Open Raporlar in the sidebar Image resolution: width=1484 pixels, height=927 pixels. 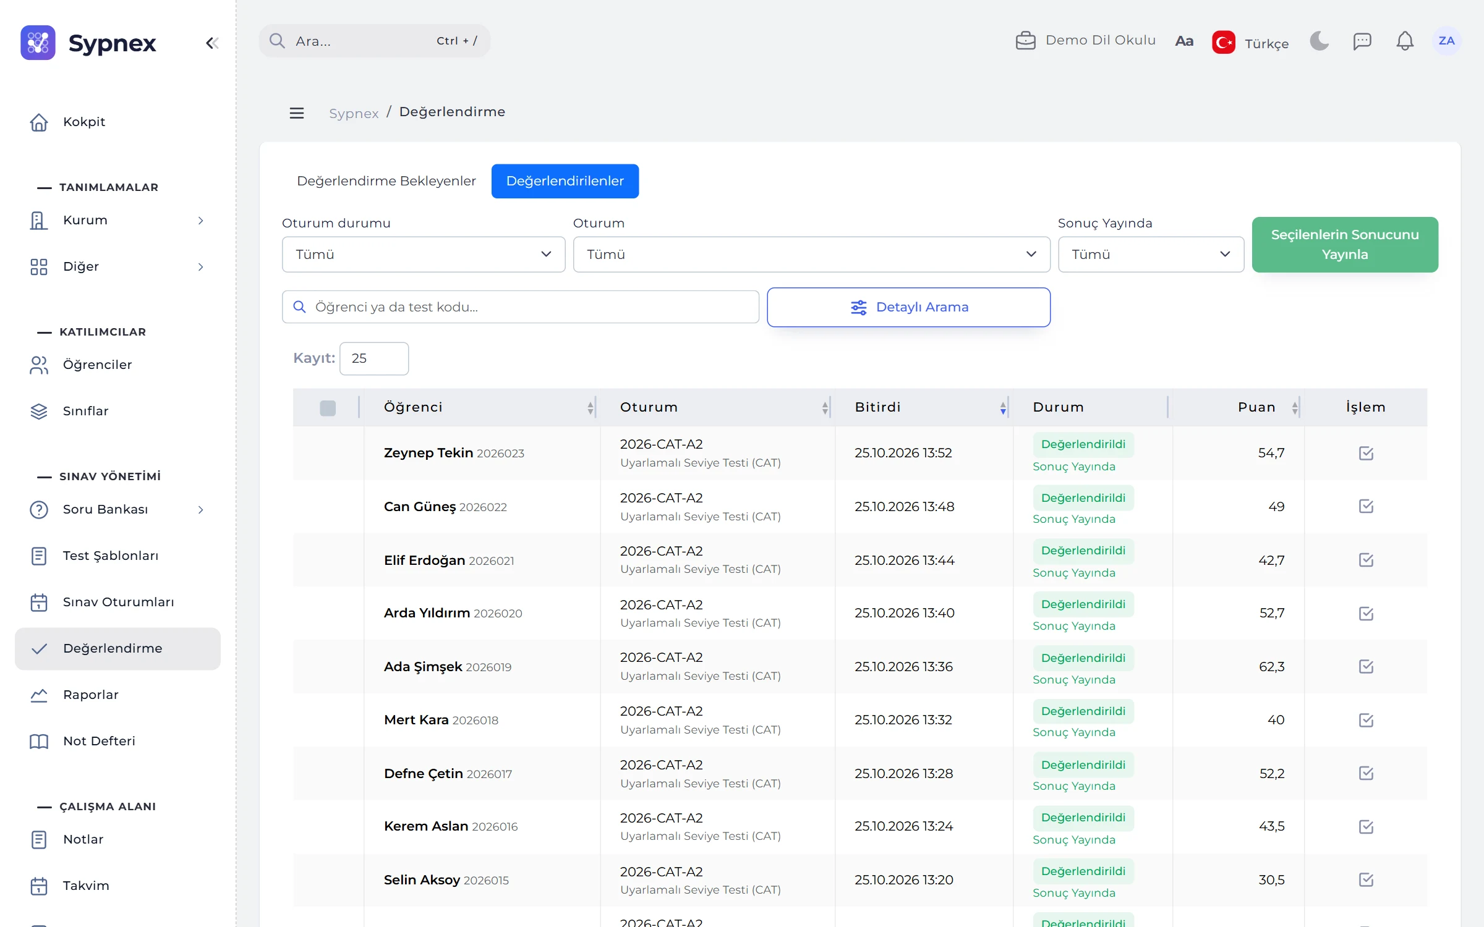point(117,695)
